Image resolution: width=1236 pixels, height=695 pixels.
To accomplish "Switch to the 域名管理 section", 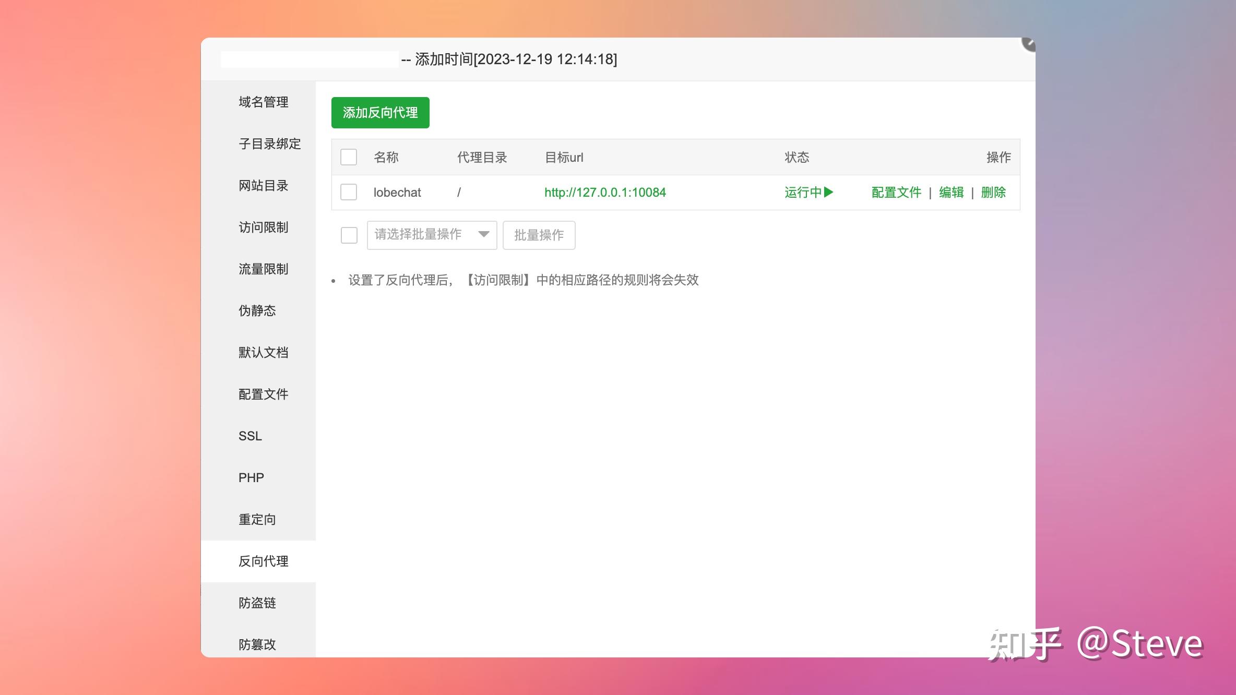I will pos(263,102).
